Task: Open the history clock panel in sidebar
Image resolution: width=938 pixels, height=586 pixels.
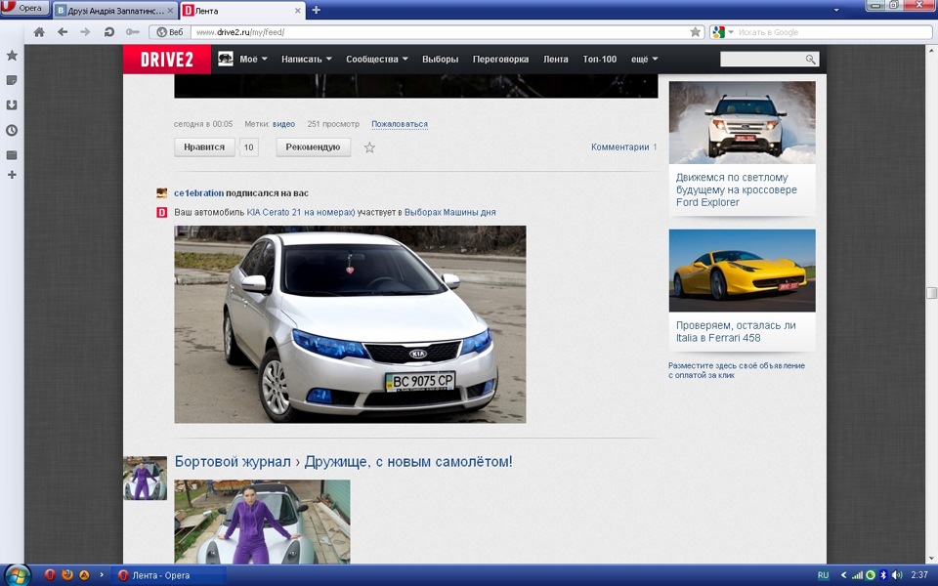Action: pos(12,130)
